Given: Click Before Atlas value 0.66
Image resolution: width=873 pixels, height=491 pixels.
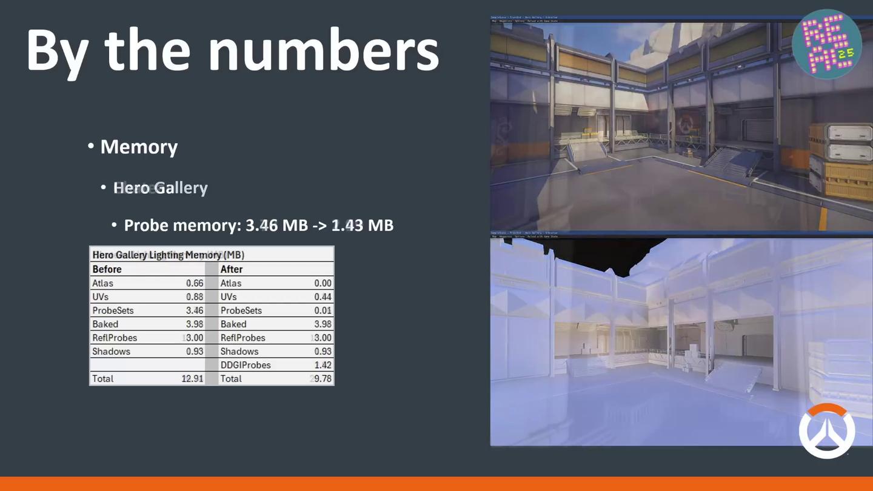Looking at the screenshot, I should pyautogui.click(x=195, y=283).
